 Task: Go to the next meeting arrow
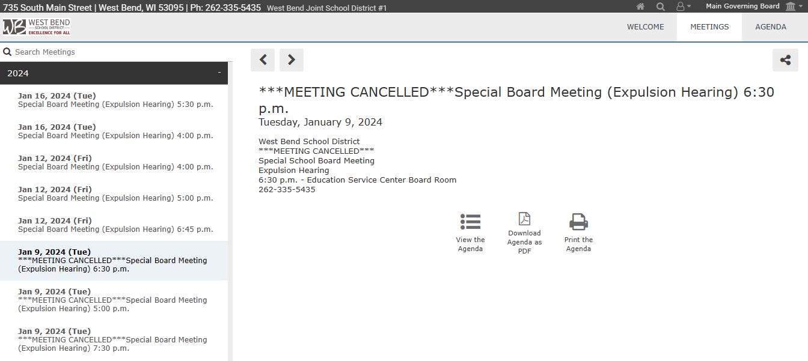[x=292, y=60]
